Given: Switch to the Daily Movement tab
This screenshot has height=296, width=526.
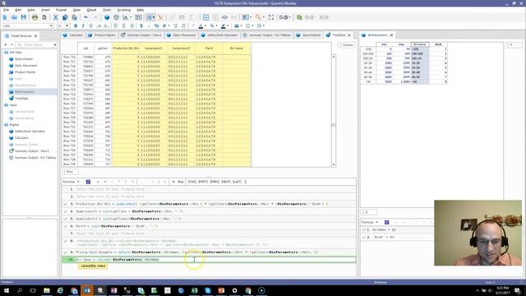Looking at the screenshot, I should [182, 35].
